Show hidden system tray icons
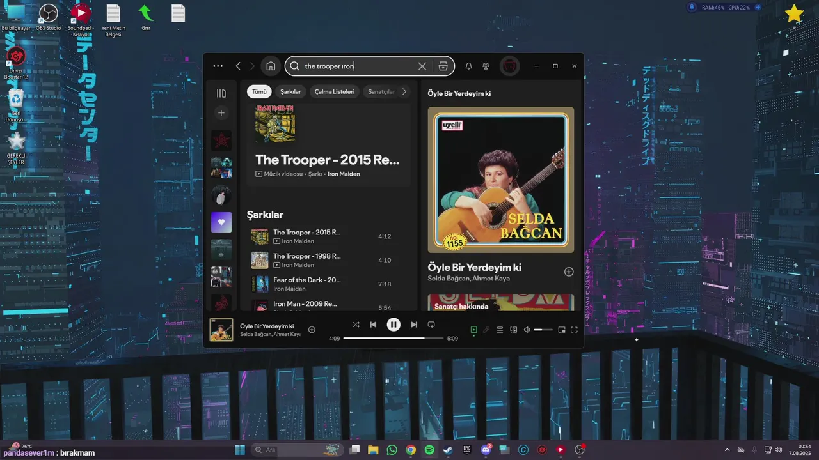Viewport: 819px width, 460px height. point(727,450)
